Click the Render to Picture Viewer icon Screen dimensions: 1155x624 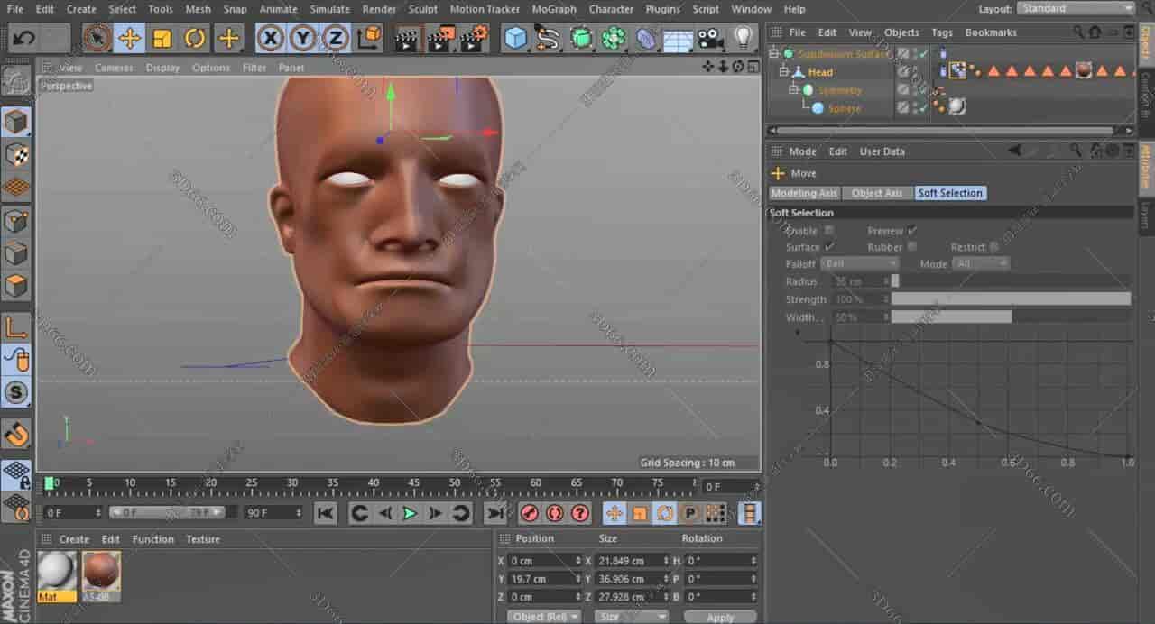point(441,38)
